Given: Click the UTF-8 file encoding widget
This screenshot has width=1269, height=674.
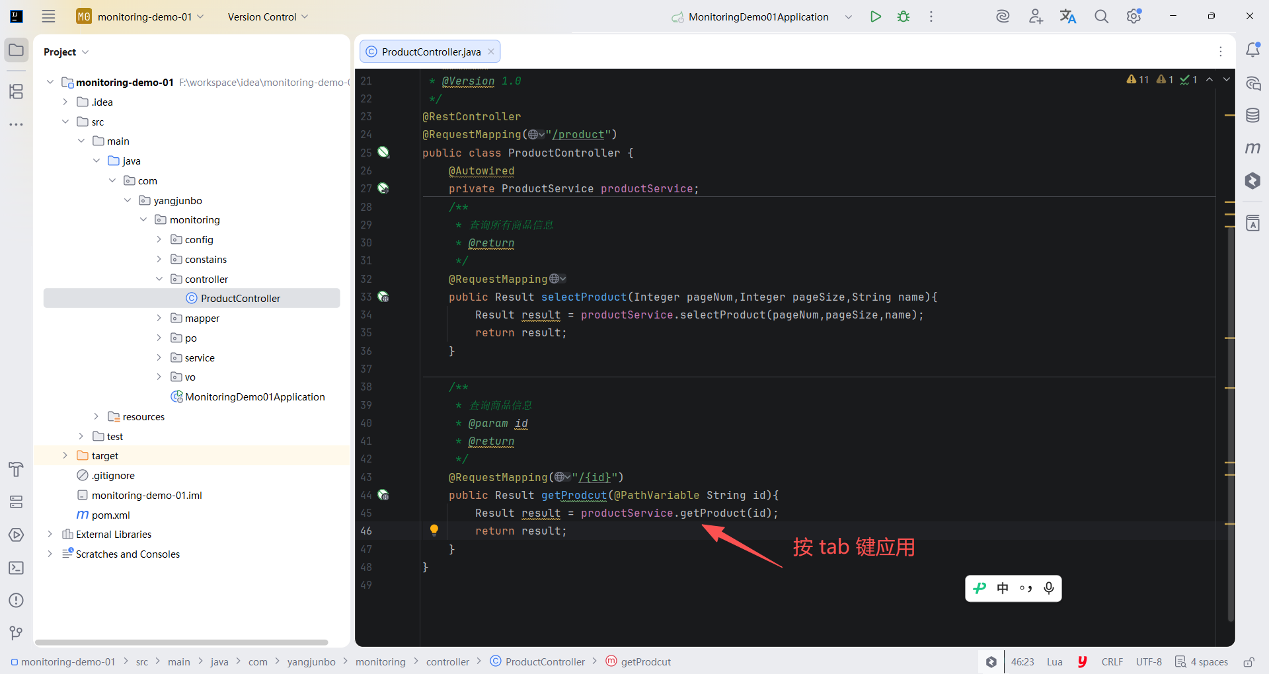Looking at the screenshot, I should (1149, 661).
